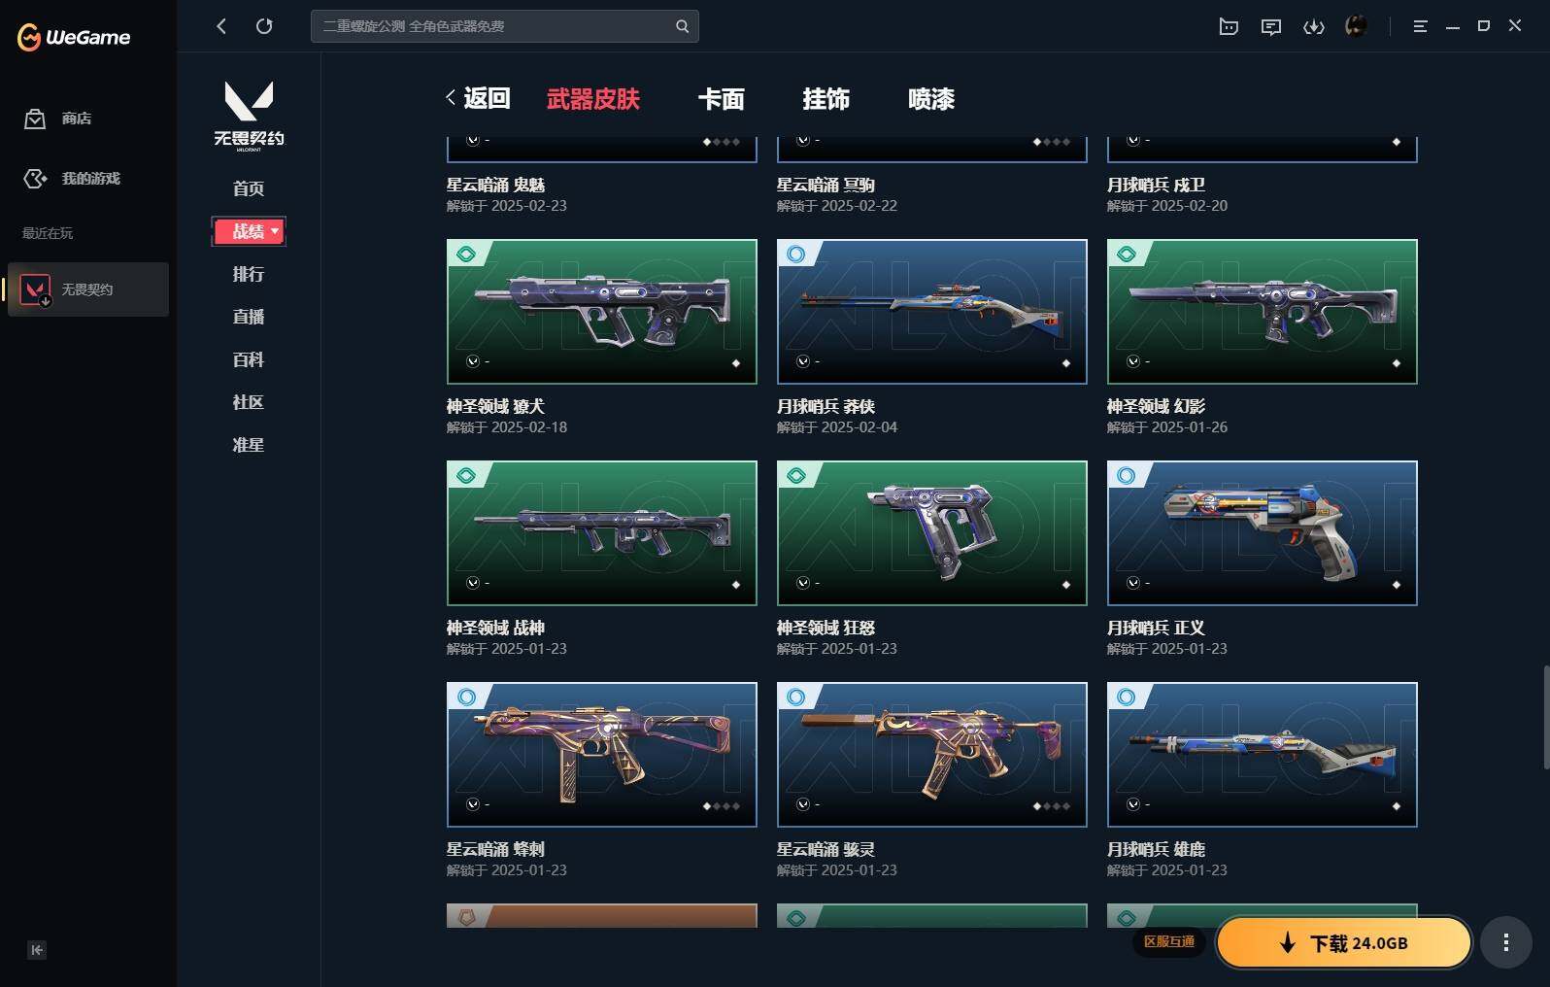Click the back arrow in top toolbar
The height and width of the screenshot is (987, 1550).
pos(221,26)
